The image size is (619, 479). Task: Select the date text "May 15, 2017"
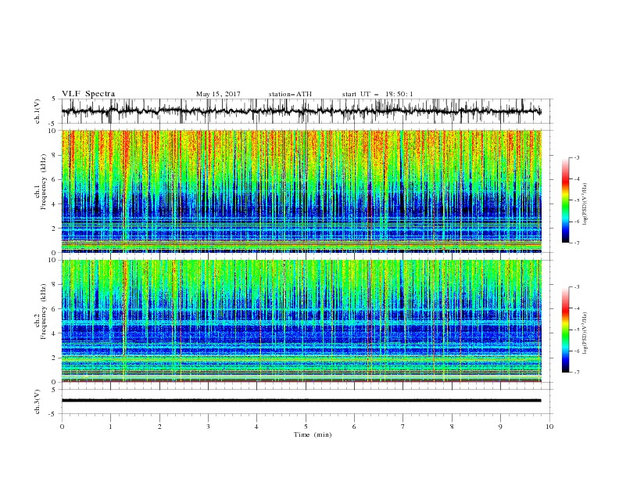pos(218,94)
